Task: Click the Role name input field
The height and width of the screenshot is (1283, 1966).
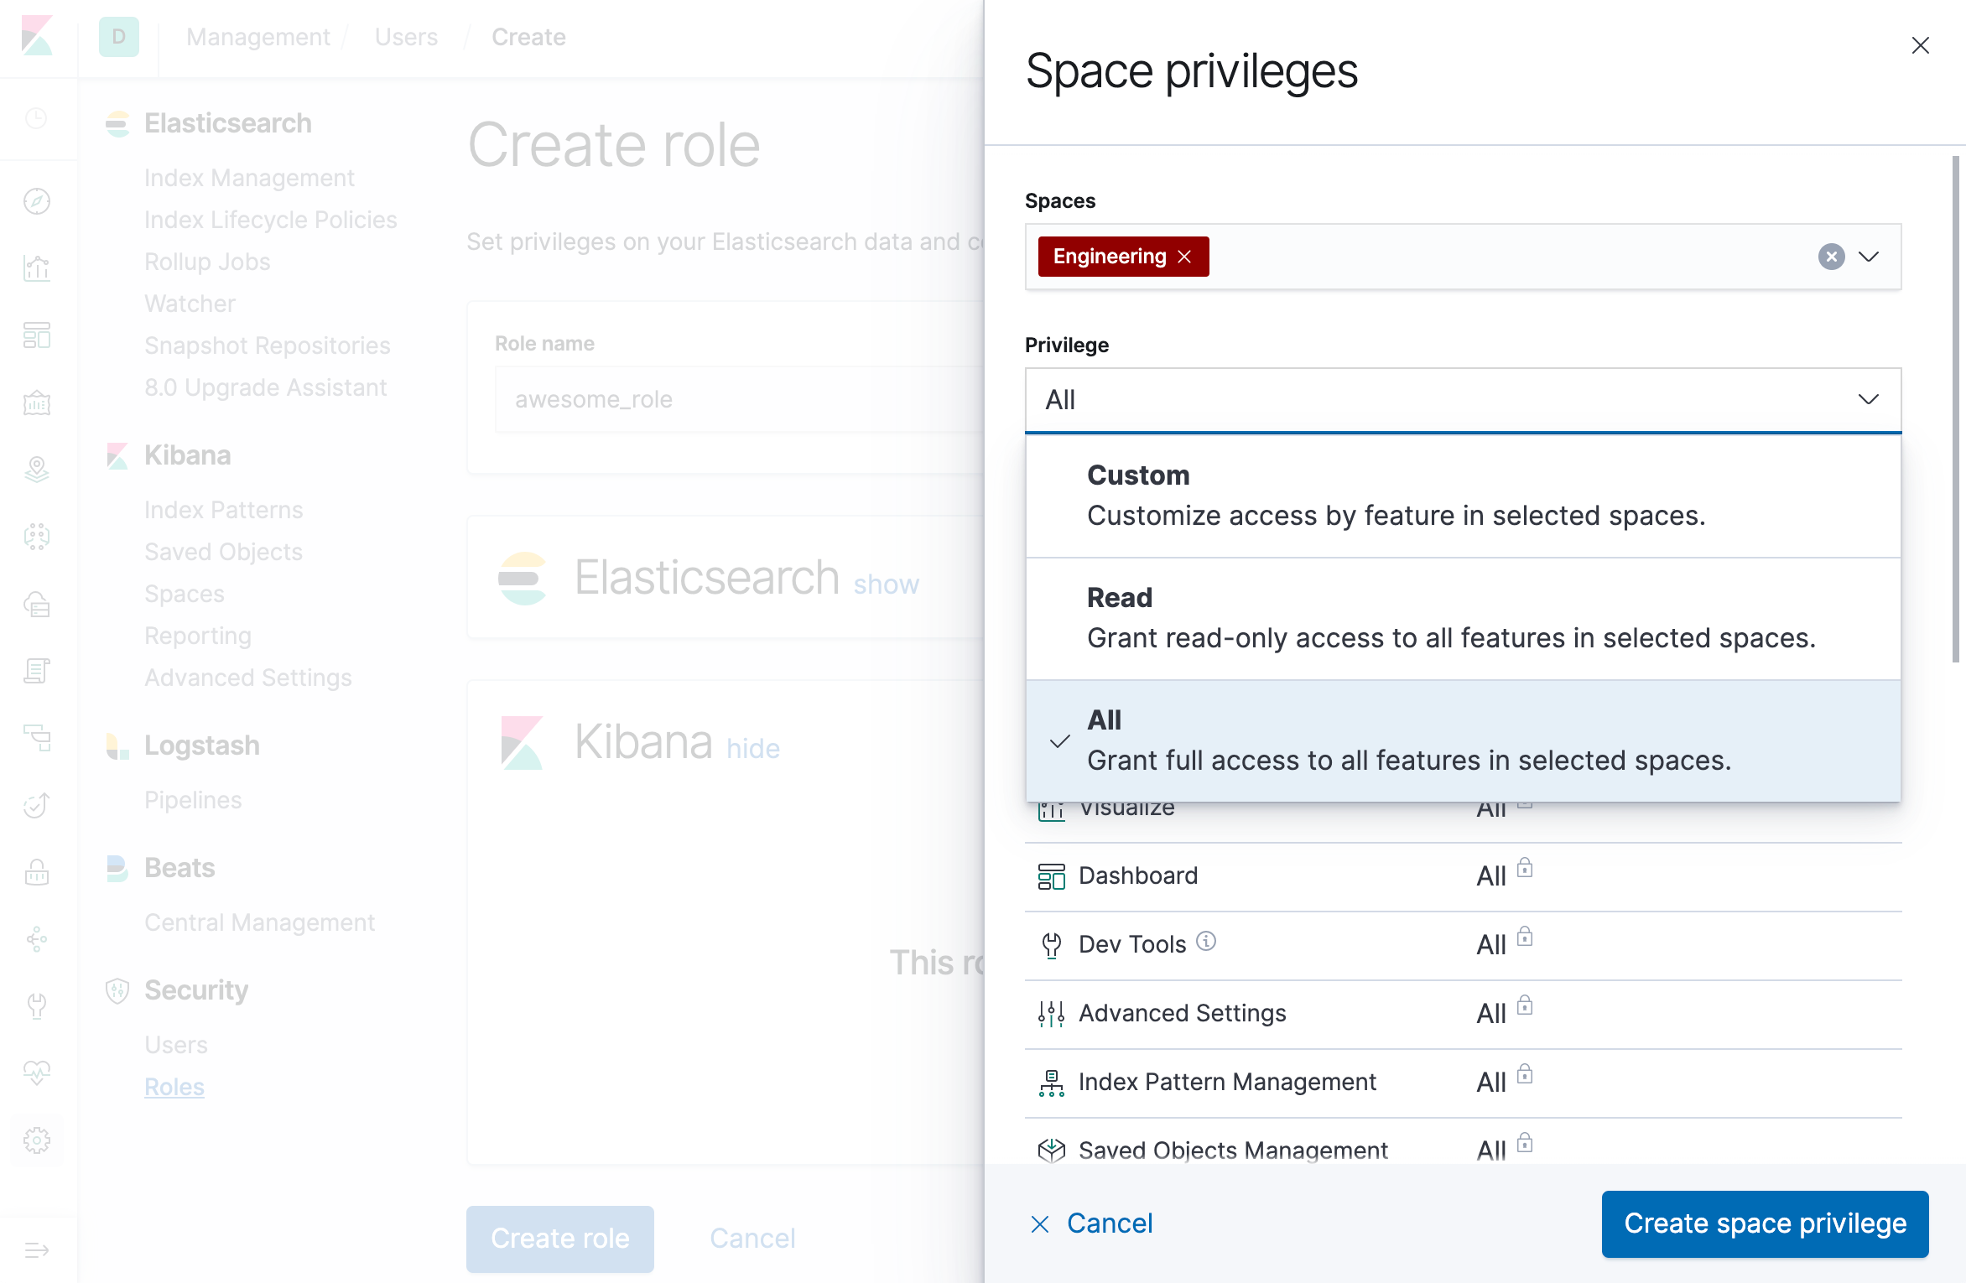Action: tap(738, 399)
